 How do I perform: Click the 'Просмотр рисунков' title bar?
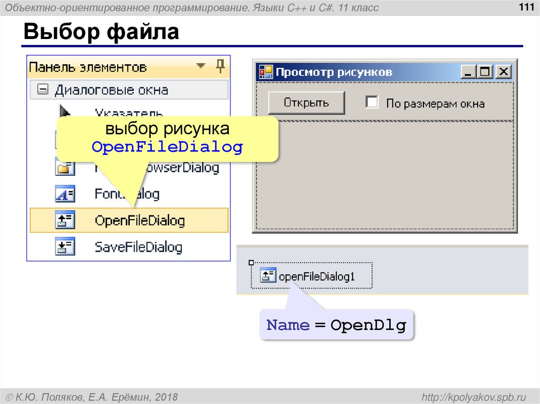(x=384, y=72)
